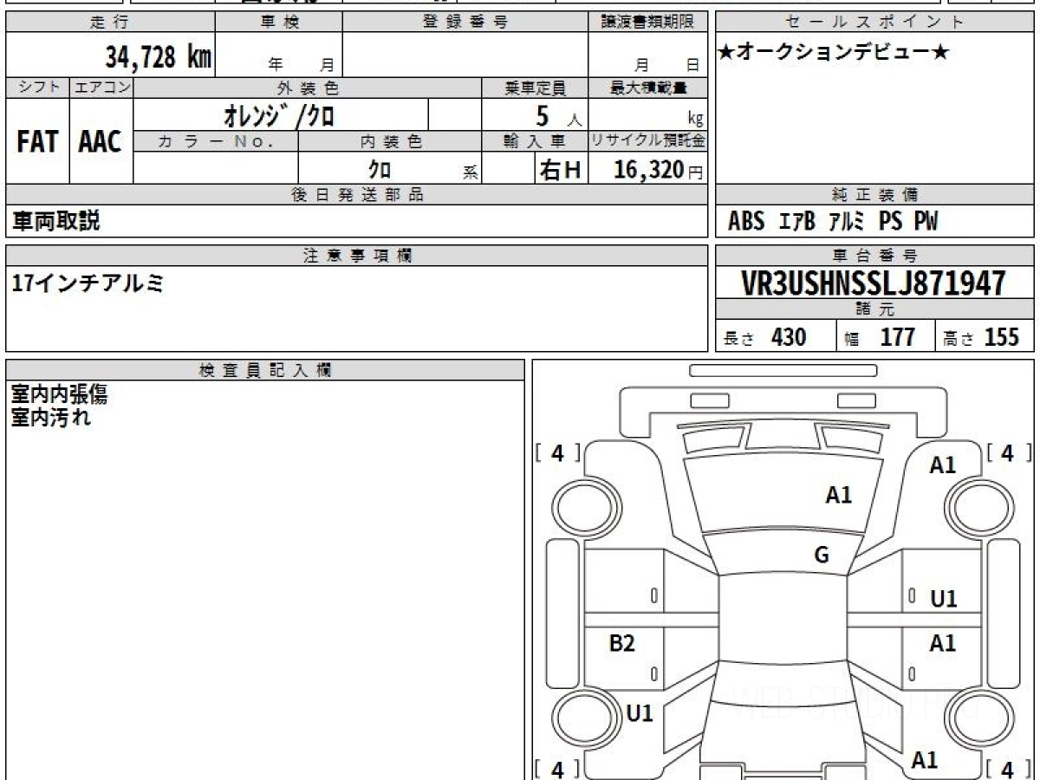Select the height value 155
The height and width of the screenshot is (780, 1040).
[x=1002, y=337]
